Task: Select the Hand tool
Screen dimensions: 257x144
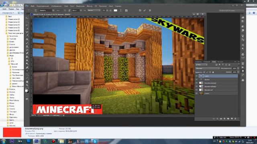Action: coord(27,82)
